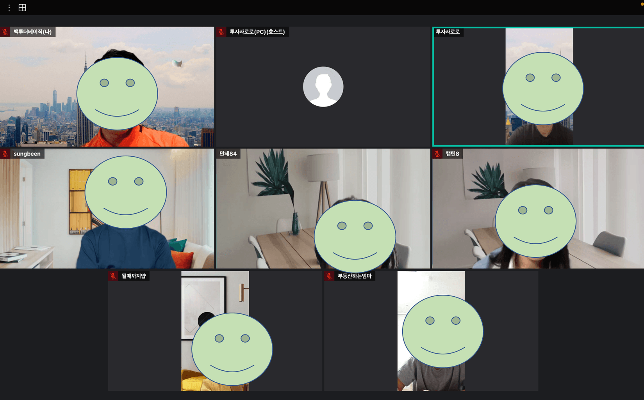Select the 될때까지얍 participant video tile
644x400 pixels.
(215, 331)
